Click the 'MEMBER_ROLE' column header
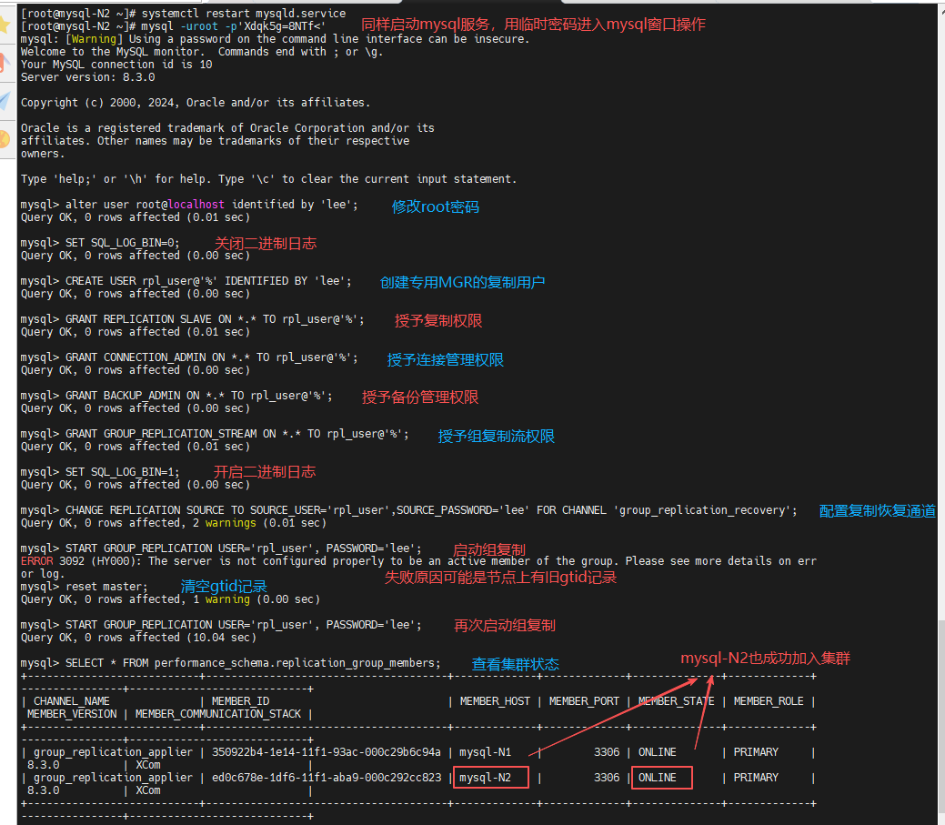Screen dimensions: 945x825 tap(769, 701)
